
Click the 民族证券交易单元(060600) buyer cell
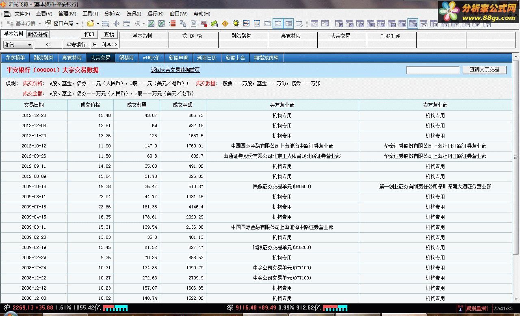click(x=282, y=186)
